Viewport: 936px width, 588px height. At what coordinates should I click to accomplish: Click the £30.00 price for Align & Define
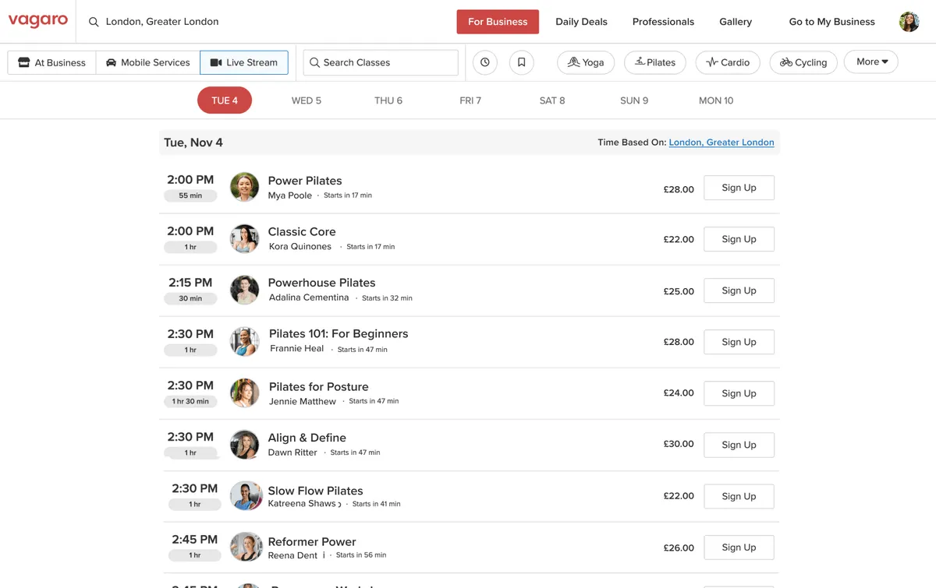(x=679, y=444)
